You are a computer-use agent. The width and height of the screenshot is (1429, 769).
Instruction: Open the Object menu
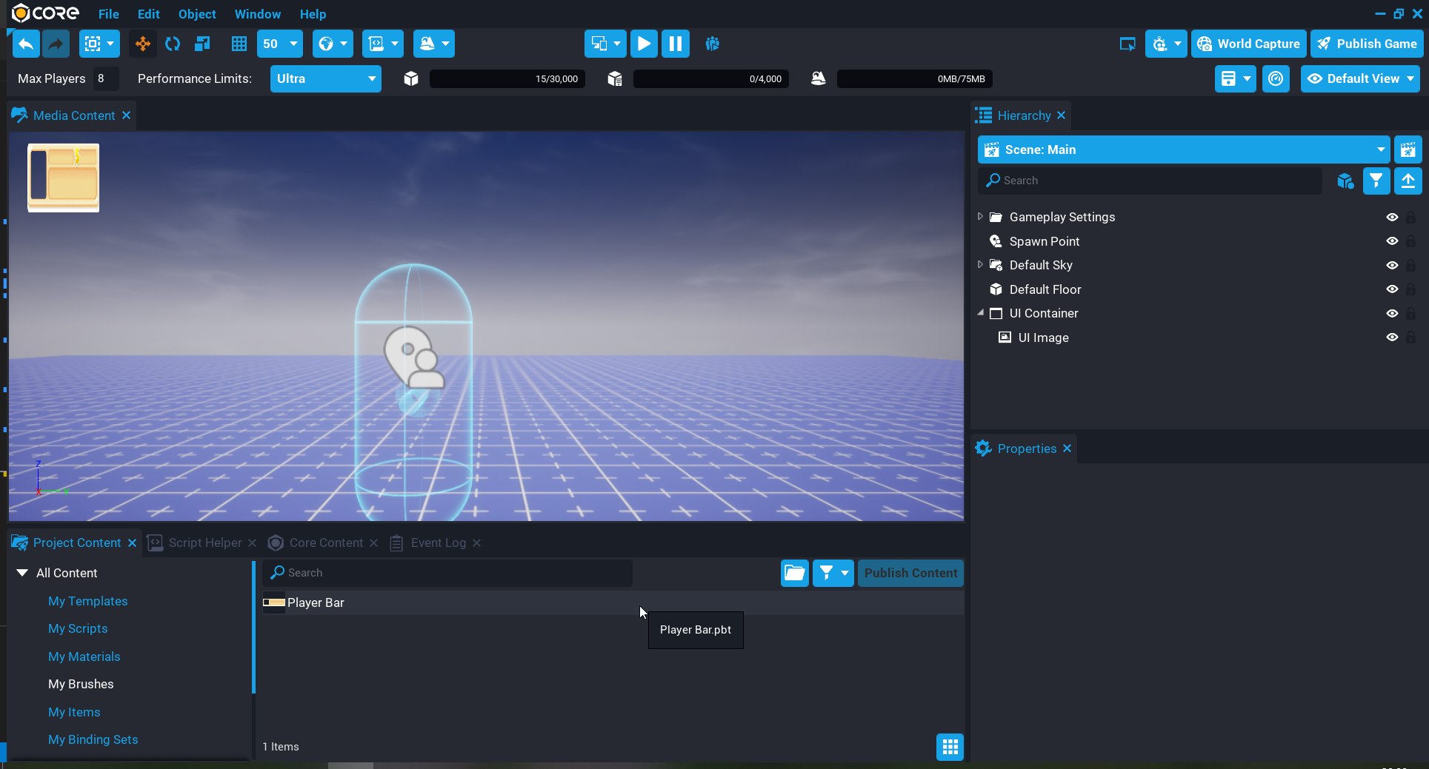pyautogui.click(x=197, y=14)
